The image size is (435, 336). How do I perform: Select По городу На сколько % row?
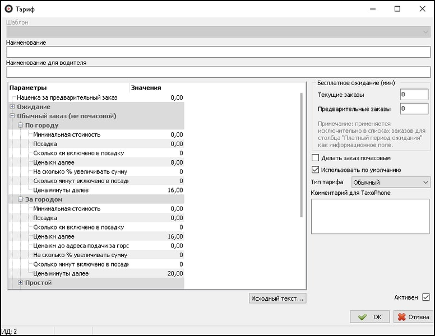tap(96, 171)
